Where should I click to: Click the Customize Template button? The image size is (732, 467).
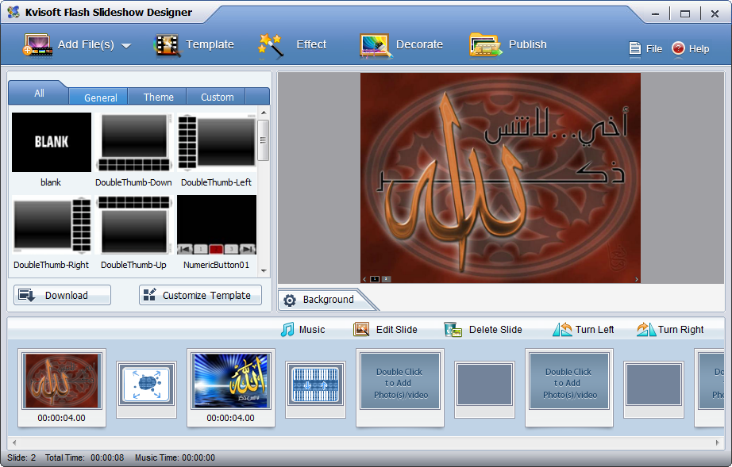(200, 295)
